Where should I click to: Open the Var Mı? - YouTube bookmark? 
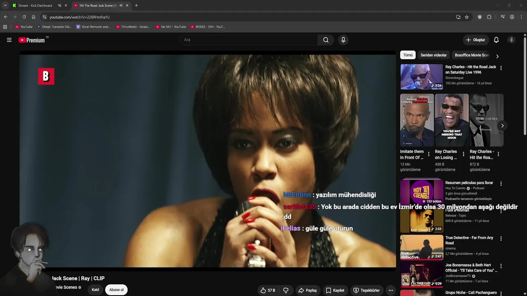pyautogui.click(x=171, y=27)
